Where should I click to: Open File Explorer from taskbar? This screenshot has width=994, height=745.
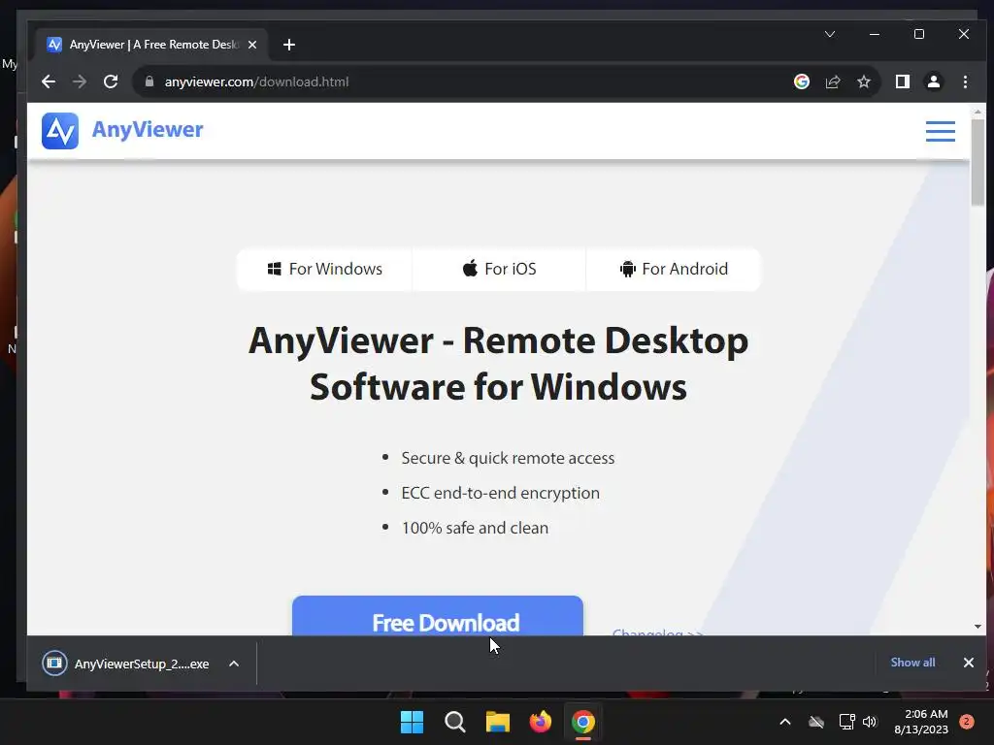point(498,722)
